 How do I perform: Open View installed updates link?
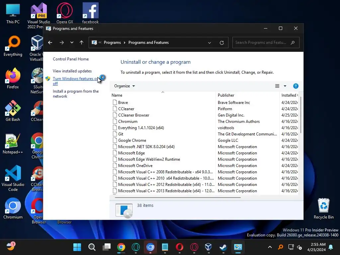pyautogui.click(x=72, y=71)
